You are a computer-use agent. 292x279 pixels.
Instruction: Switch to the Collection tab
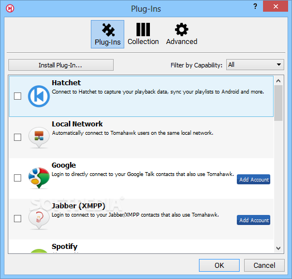point(143,34)
